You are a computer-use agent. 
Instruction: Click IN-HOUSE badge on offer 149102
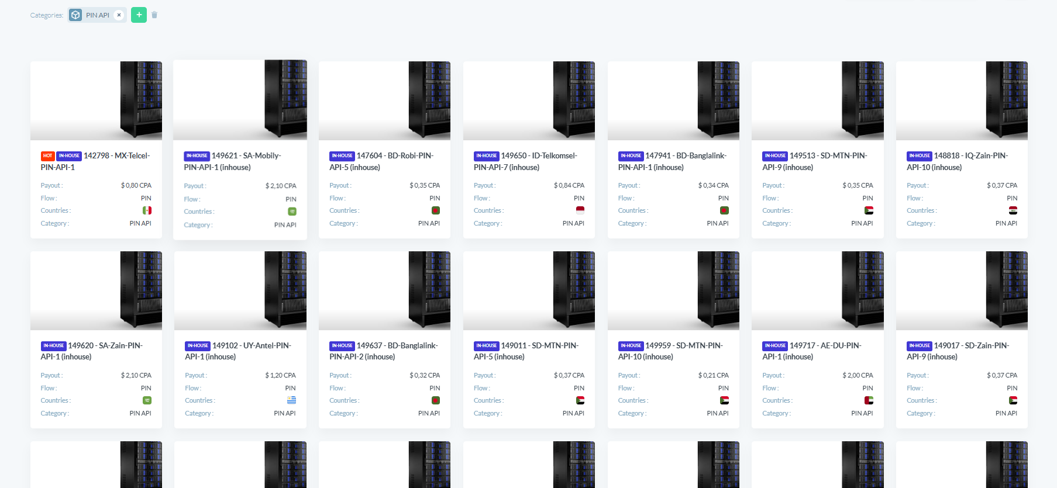pos(198,346)
